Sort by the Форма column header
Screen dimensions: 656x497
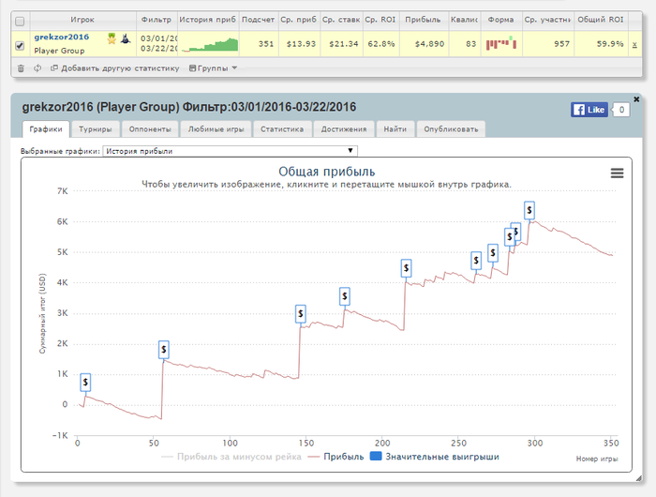pyautogui.click(x=500, y=20)
